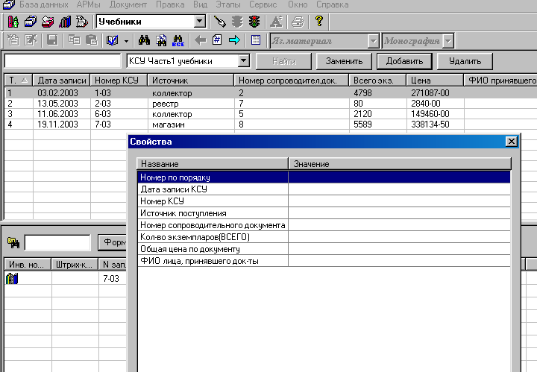Click the binoculars over document icon

(x=161, y=40)
